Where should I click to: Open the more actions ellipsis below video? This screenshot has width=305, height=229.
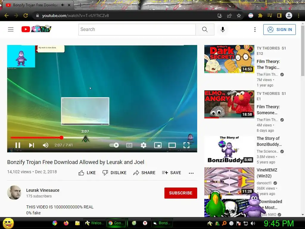(x=191, y=173)
